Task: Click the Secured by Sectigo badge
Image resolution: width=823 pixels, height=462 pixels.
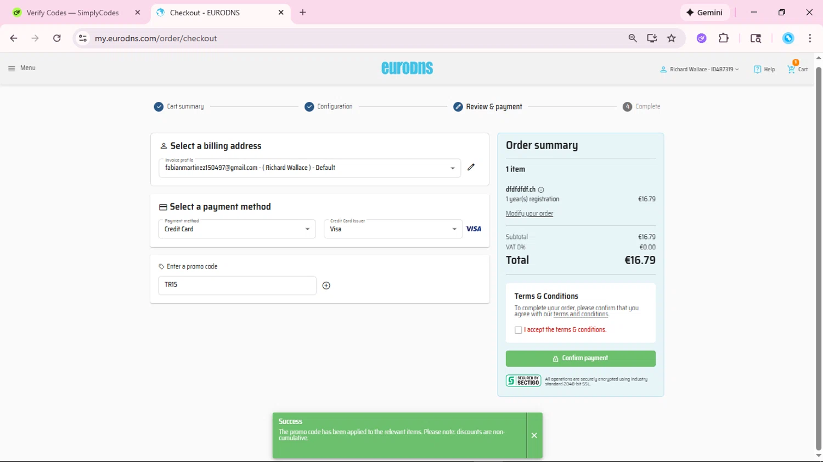Action: coord(523,381)
